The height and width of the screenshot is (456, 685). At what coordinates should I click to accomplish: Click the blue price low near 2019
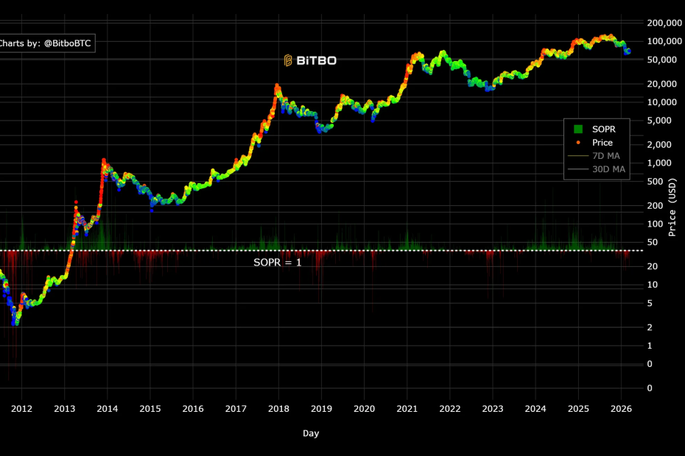(320, 129)
